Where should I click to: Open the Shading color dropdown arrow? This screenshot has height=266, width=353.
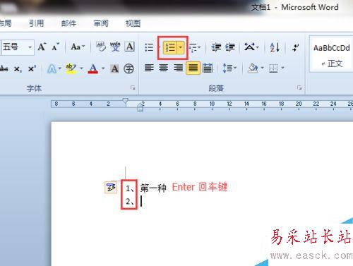[x=263, y=68]
